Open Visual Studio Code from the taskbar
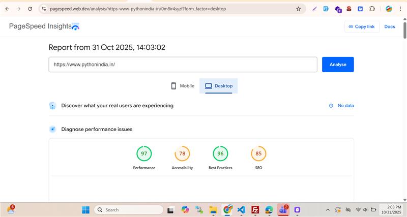The height and width of the screenshot is (217, 407). [241, 209]
